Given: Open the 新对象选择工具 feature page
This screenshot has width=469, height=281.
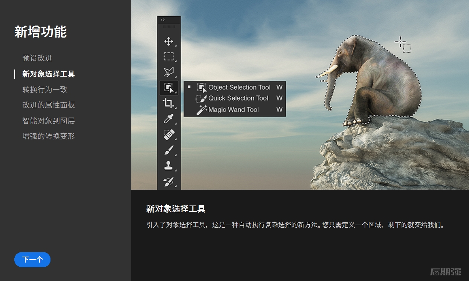Looking at the screenshot, I should pyautogui.click(x=49, y=74).
